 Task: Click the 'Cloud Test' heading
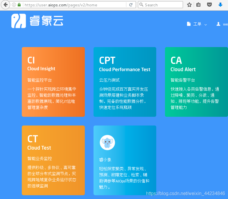[x=39, y=148]
